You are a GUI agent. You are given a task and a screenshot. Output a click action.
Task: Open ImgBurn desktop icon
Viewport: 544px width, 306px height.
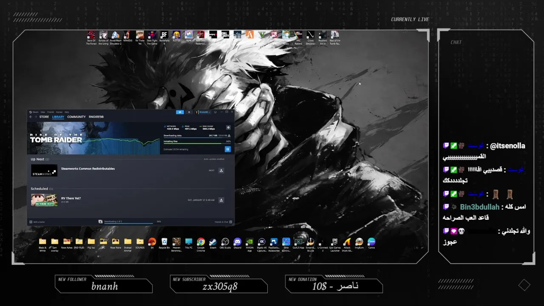click(x=359, y=243)
